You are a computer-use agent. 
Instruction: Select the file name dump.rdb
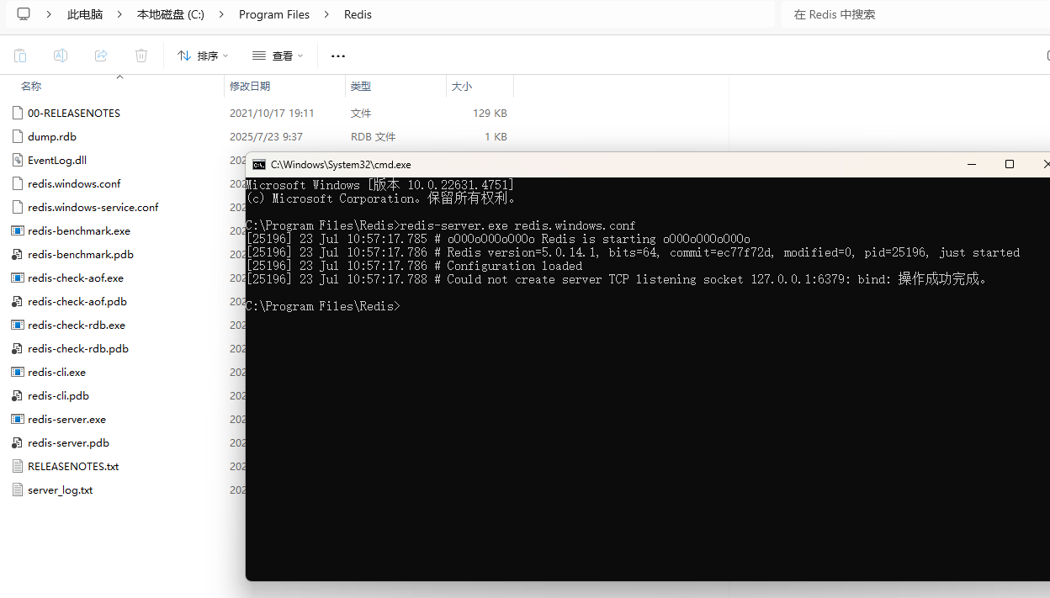52,136
